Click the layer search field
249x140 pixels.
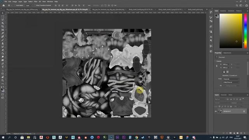tap(220, 99)
